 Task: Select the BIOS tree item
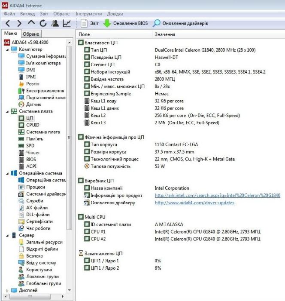pos(27,160)
